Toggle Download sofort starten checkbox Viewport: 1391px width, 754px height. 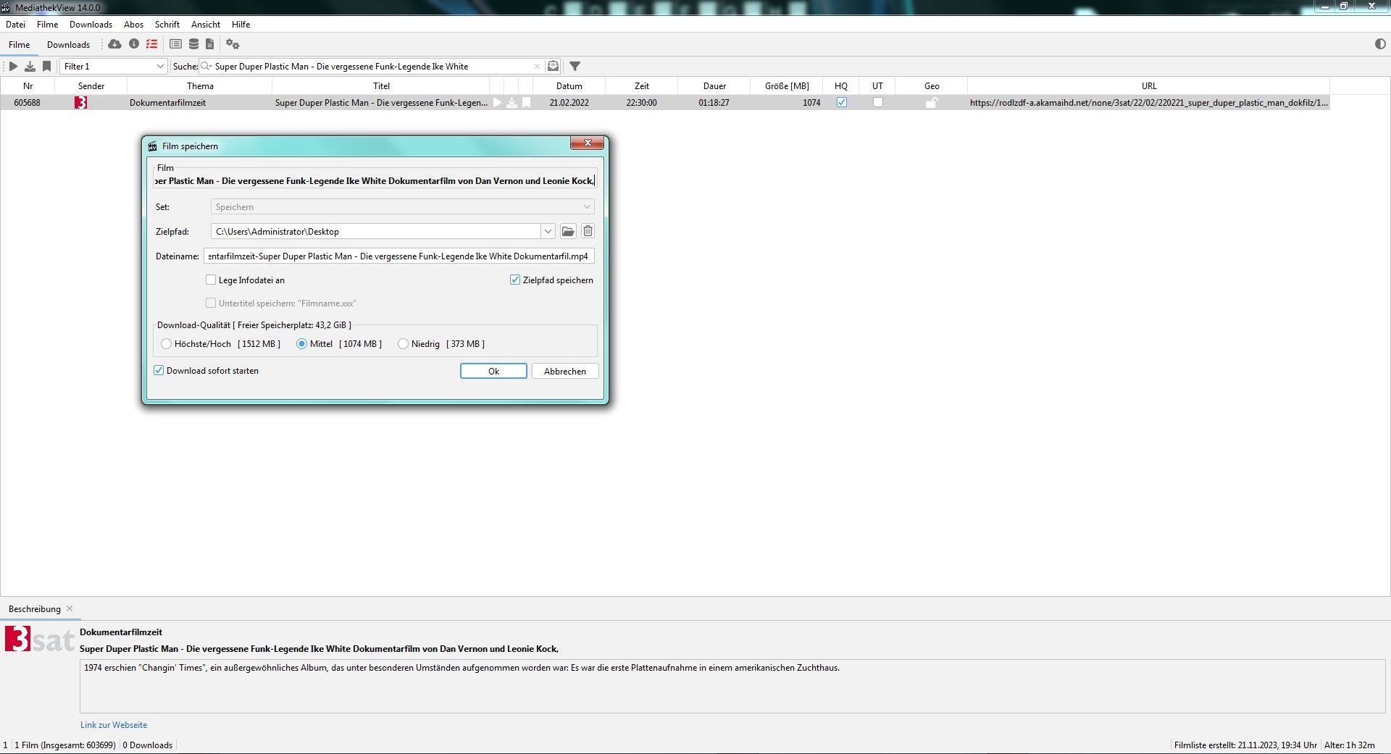pyautogui.click(x=159, y=370)
